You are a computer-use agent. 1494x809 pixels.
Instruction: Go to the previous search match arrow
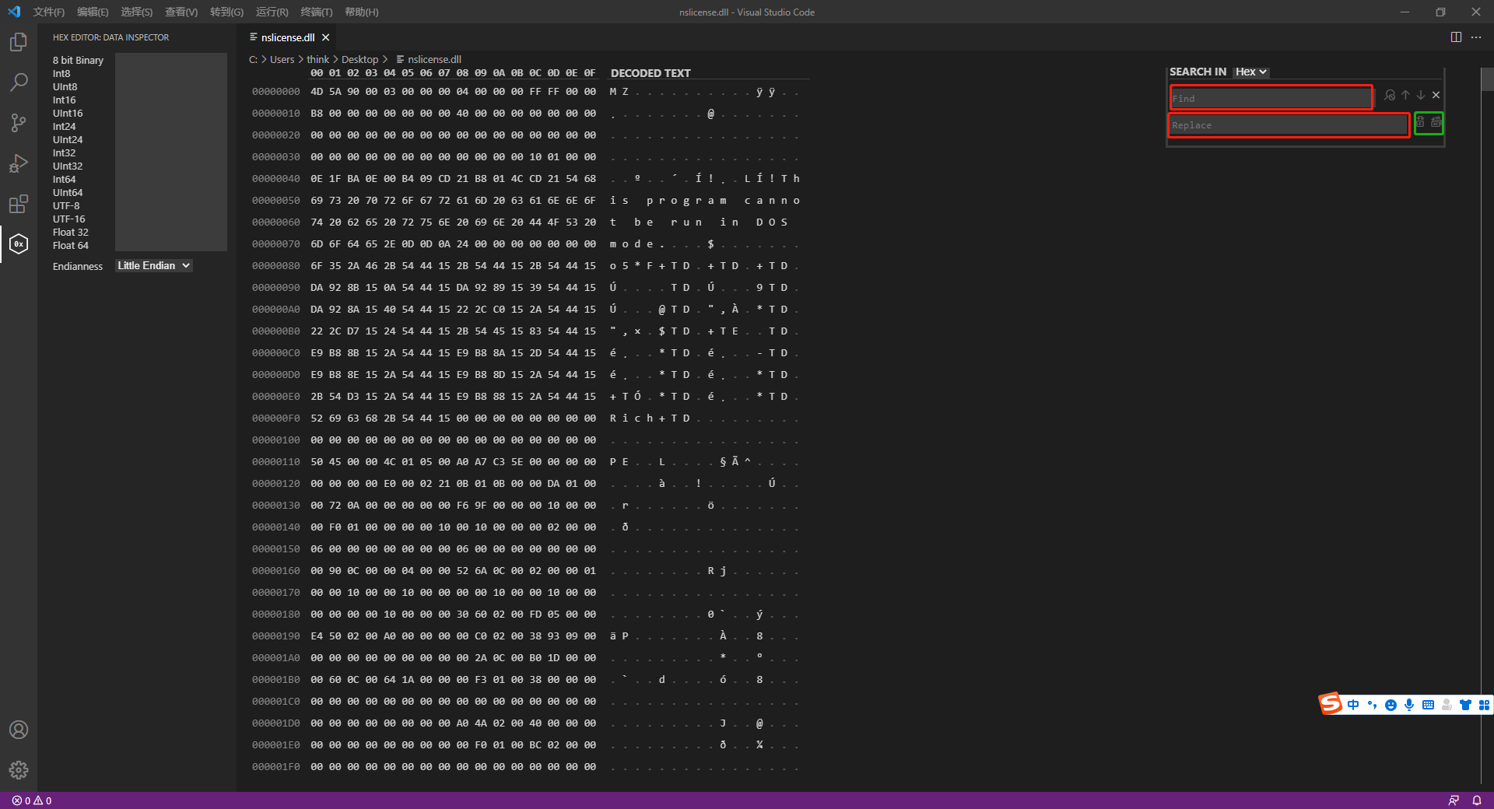point(1405,95)
